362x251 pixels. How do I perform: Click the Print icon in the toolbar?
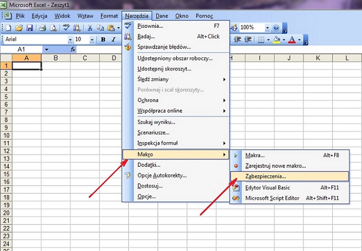(43, 28)
